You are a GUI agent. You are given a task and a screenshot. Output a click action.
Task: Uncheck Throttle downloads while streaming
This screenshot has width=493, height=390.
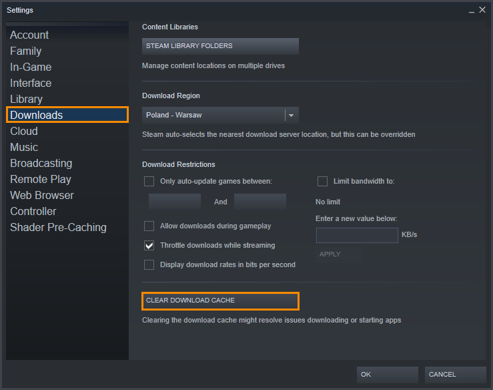149,246
